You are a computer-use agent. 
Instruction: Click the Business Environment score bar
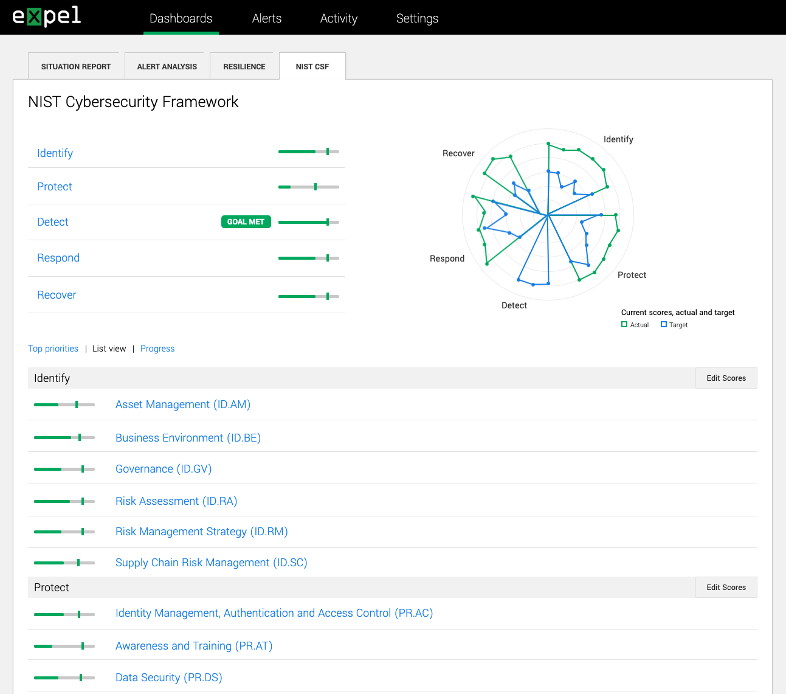point(64,437)
